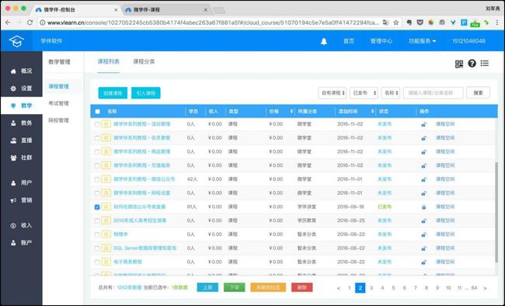Click the blue 上架 button
Viewport: 505px width, 306px height.
pyautogui.click(x=207, y=287)
